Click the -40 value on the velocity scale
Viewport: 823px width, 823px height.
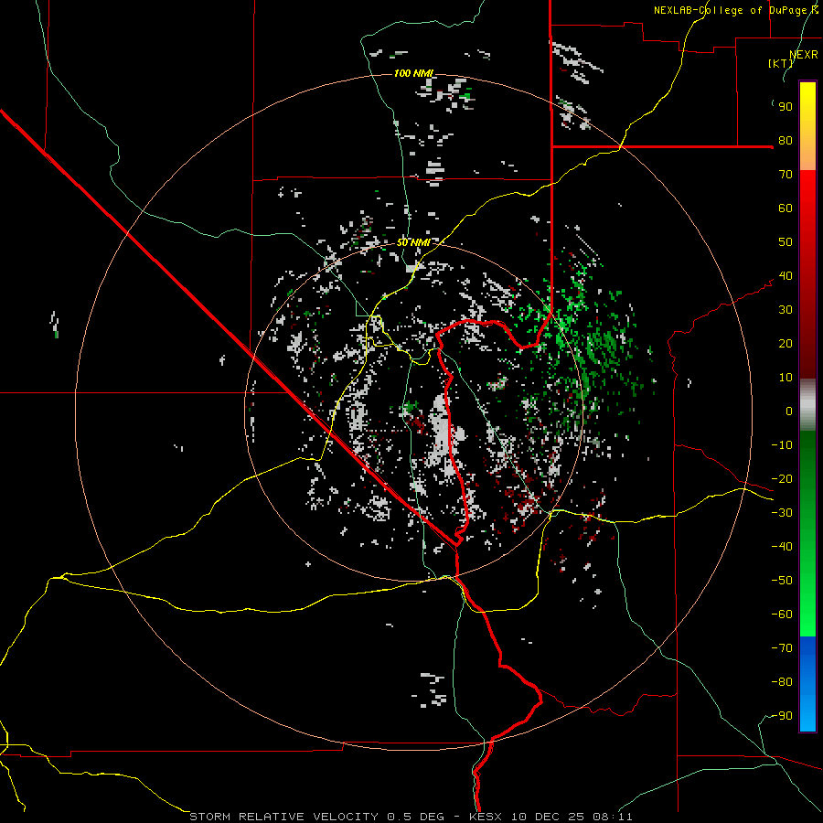click(782, 547)
